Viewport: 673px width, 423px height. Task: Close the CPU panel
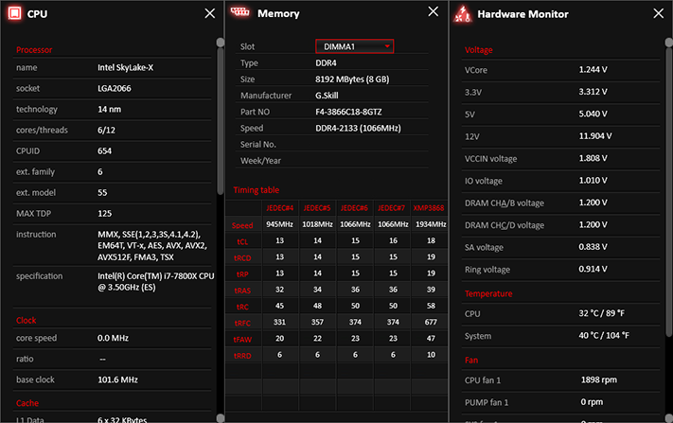click(x=210, y=13)
